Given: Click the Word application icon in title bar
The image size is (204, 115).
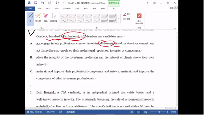Looking at the screenshot, I should pyautogui.click(x=29, y=3).
